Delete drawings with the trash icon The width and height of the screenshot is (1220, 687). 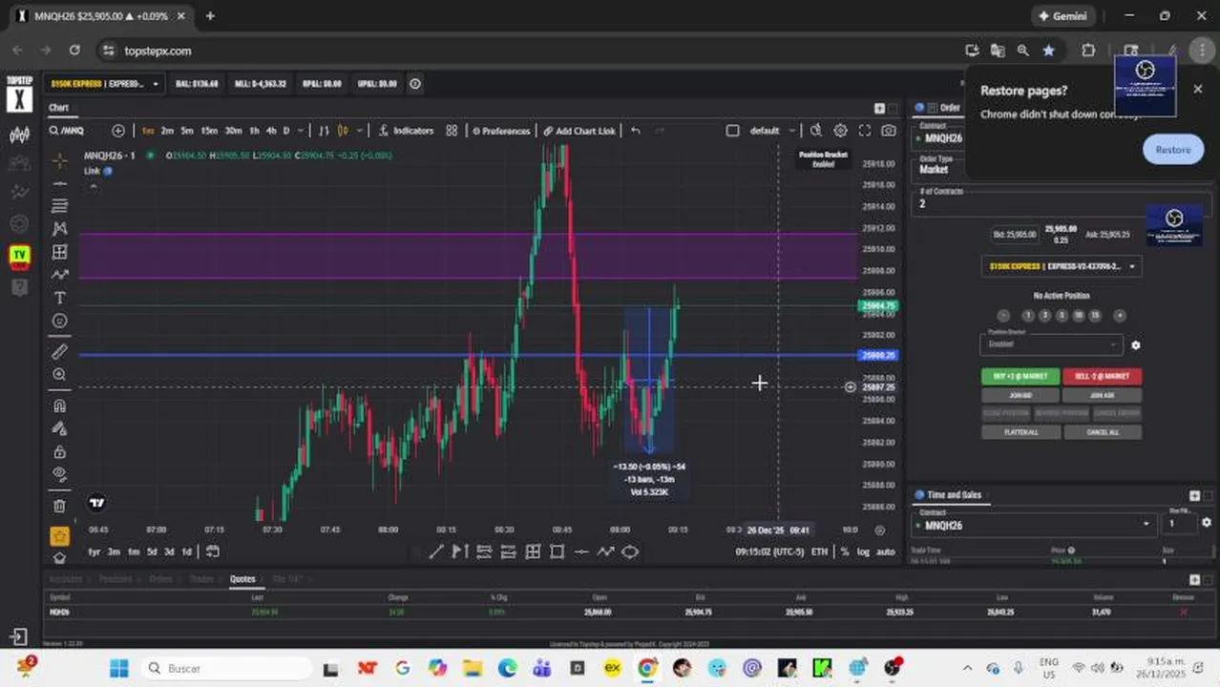(x=59, y=506)
